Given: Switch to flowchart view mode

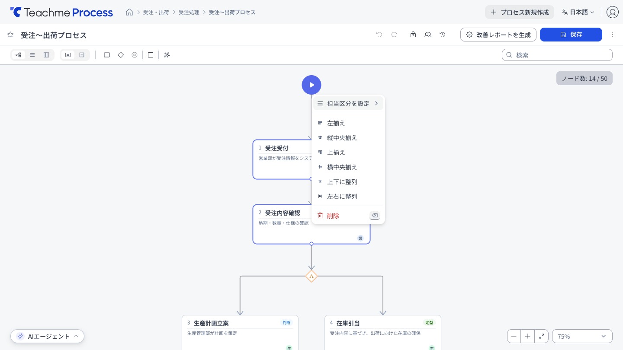Looking at the screenshot, I should [19, 55].
